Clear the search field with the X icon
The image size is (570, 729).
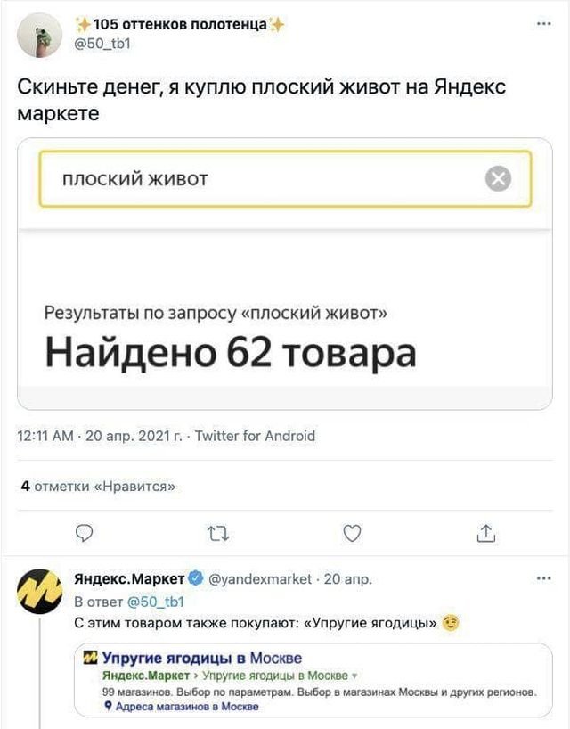pos(498,179)
